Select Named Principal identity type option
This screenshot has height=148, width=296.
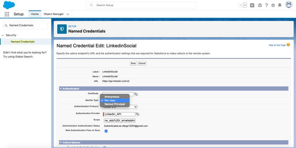tap(114, 104)
